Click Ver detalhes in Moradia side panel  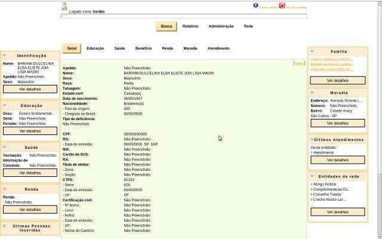pos(338,123)
